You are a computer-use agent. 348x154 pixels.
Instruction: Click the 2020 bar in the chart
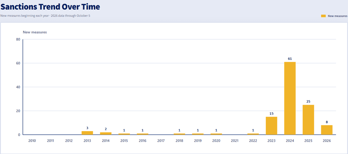click(216, 134)
